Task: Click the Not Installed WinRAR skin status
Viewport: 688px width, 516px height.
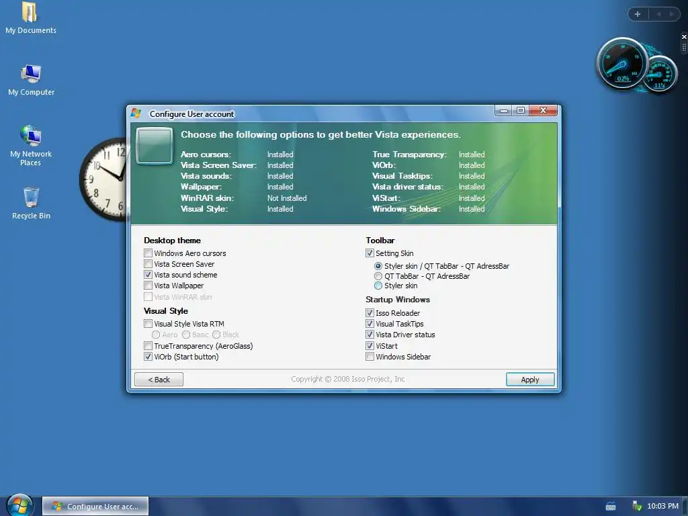Action: [x=287, y=198]
